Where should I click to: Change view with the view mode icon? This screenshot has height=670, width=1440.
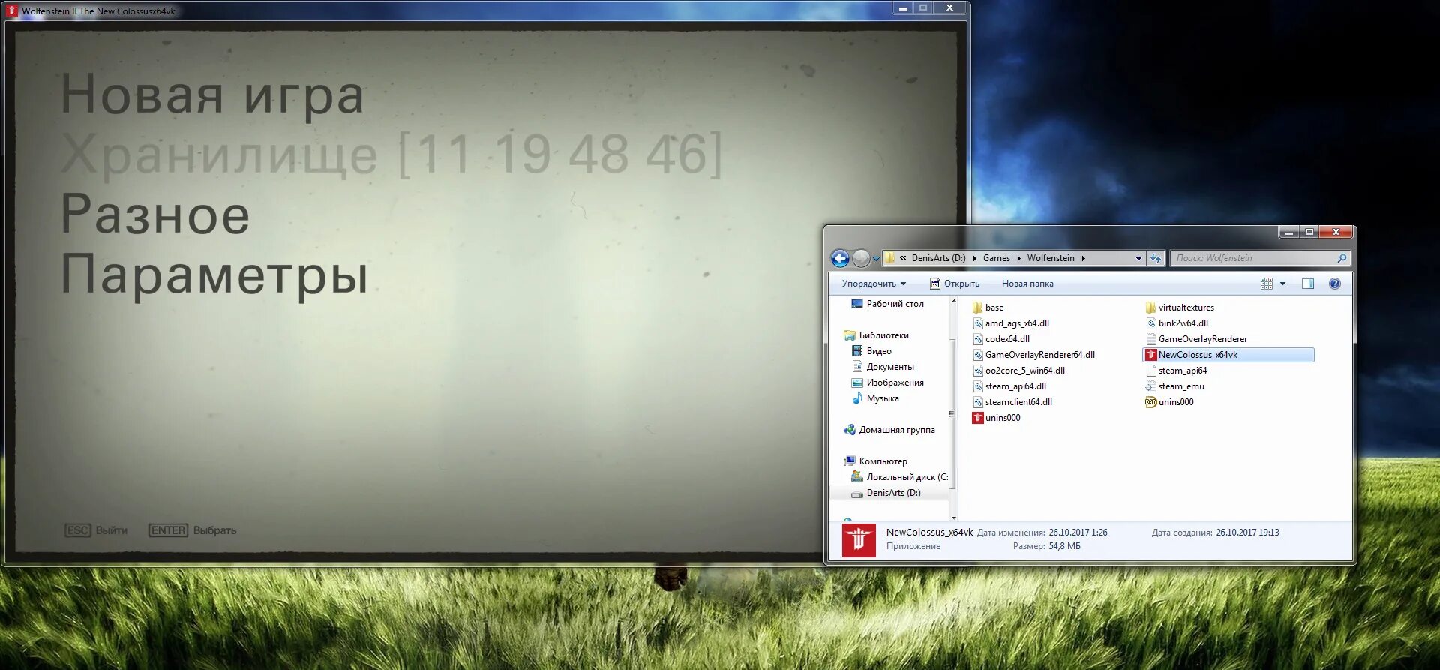[x=1267, y=284]
